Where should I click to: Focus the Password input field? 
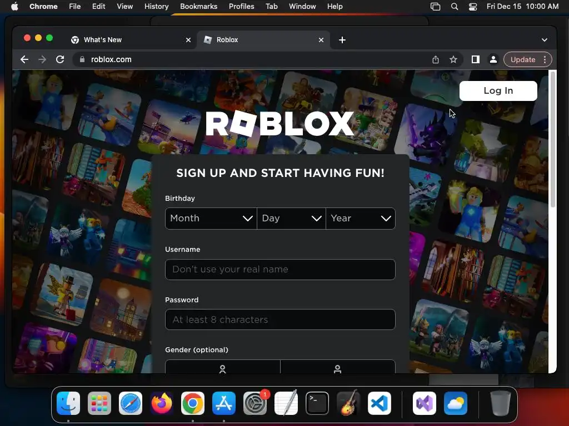[280, 319]
